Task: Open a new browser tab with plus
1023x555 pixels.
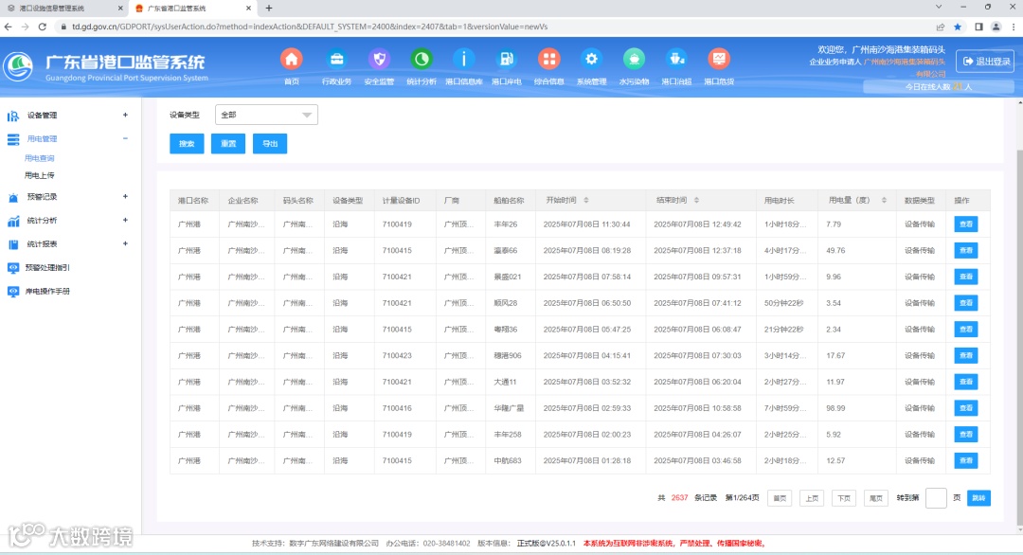Action: click(269, 9)
